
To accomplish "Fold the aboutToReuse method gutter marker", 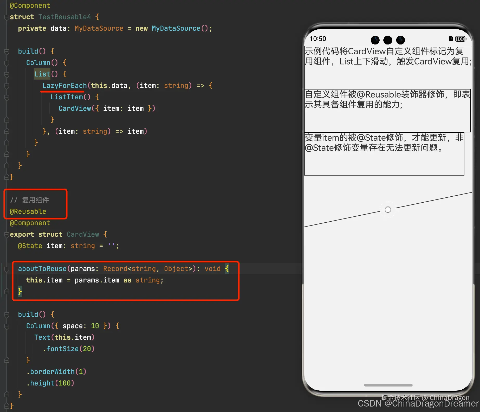I will pyautogui.click(x=7, y=269).
